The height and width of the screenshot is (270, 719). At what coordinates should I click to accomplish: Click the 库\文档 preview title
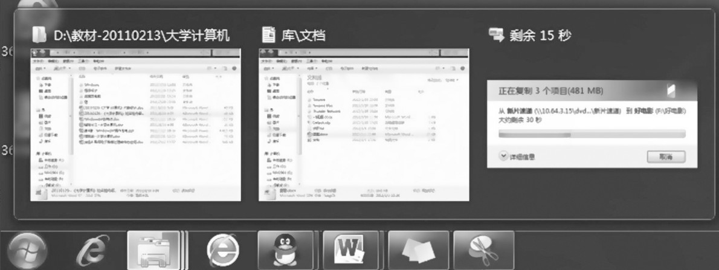303,35
